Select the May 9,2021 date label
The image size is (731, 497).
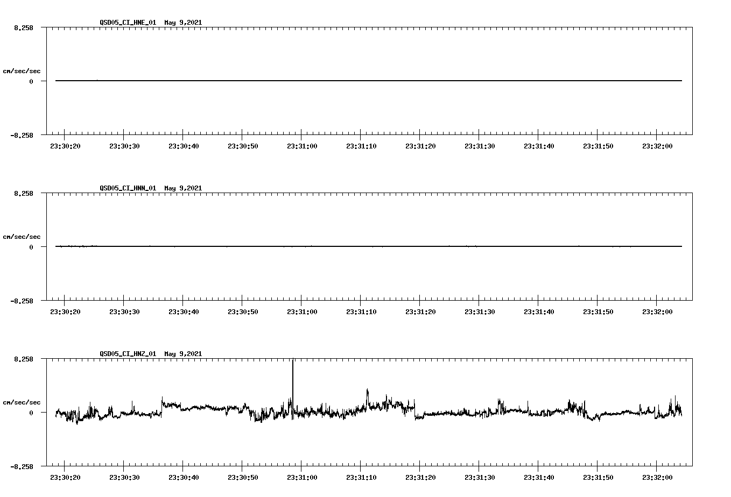(183, 23)
